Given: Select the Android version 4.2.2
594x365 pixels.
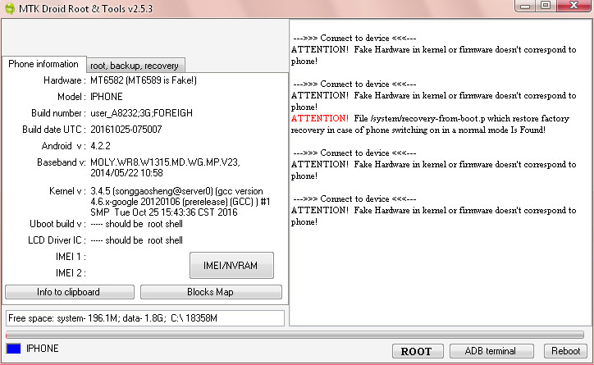Looking at the screenshot, I should [100, 146].
